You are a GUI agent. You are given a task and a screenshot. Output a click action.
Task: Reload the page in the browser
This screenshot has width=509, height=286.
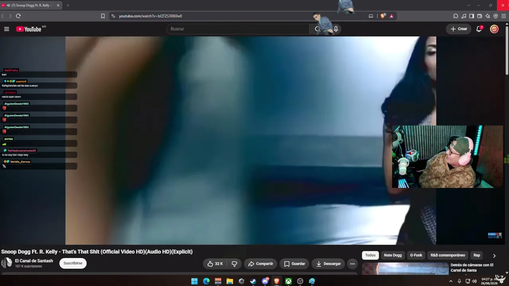pyautogui.click(x=18, y=16)
